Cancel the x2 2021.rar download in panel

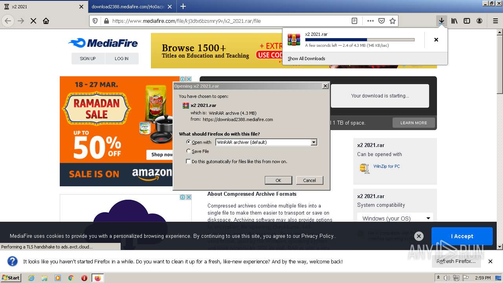[436, 40]
